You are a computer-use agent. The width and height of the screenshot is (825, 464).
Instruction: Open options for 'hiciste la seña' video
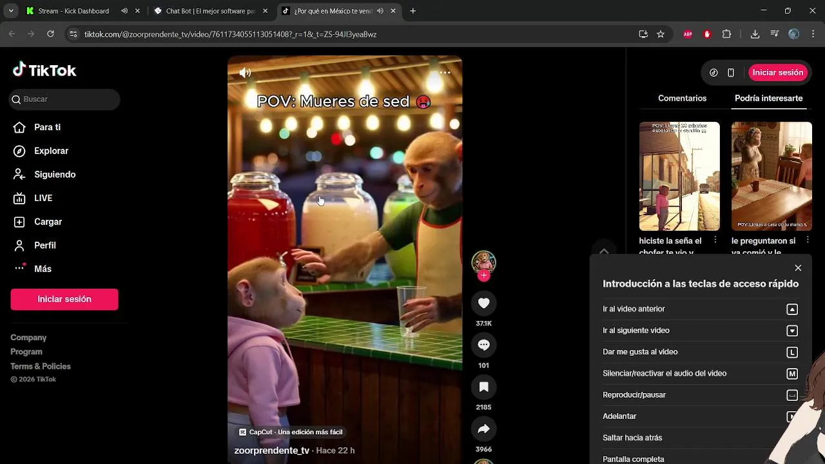[715, 240]
